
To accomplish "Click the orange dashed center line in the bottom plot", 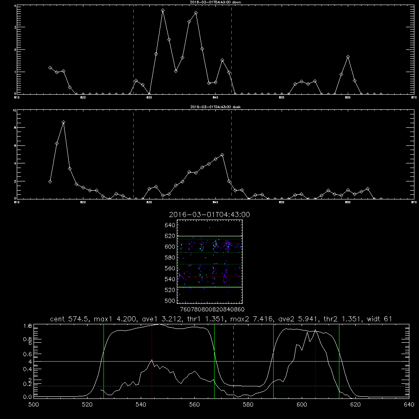I will 233,361.
